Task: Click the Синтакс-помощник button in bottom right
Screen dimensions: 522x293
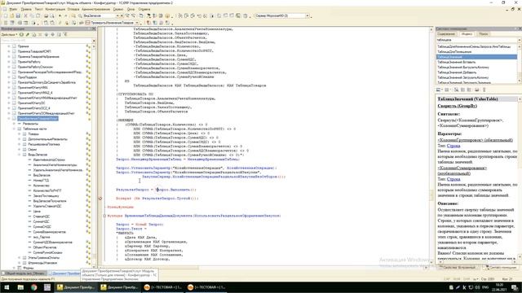Action: pyautogui.click(x=501, y=267)
